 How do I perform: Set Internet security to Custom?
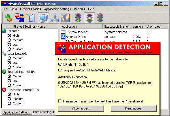[x=9, y=49]
